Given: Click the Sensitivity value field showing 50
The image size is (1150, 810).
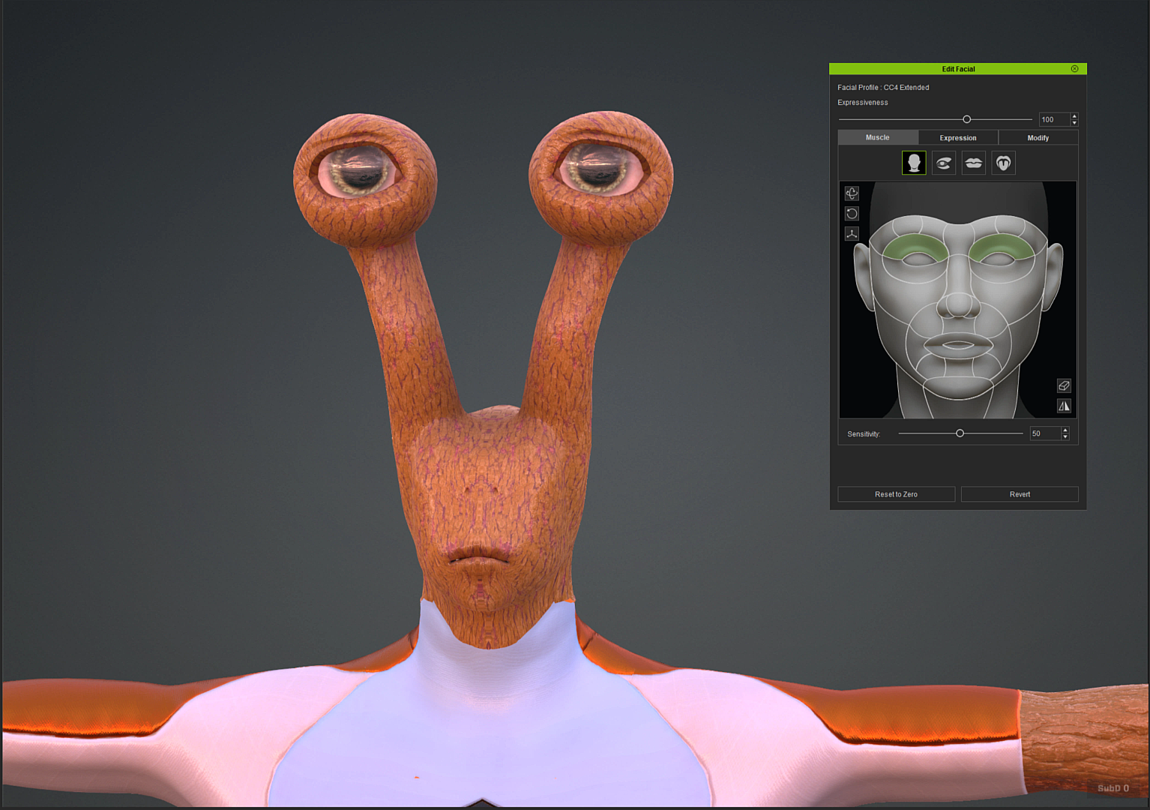Looking at the screenshot, I should click(1044, 433).
